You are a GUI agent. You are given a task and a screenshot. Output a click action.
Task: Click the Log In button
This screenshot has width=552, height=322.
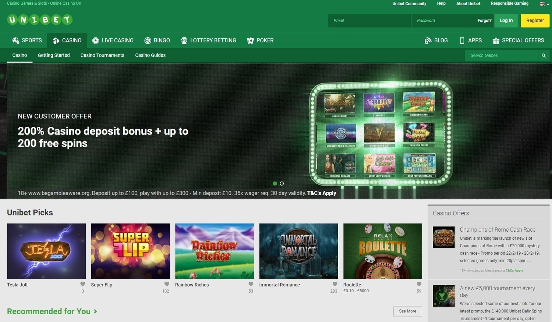coord(506,21)
